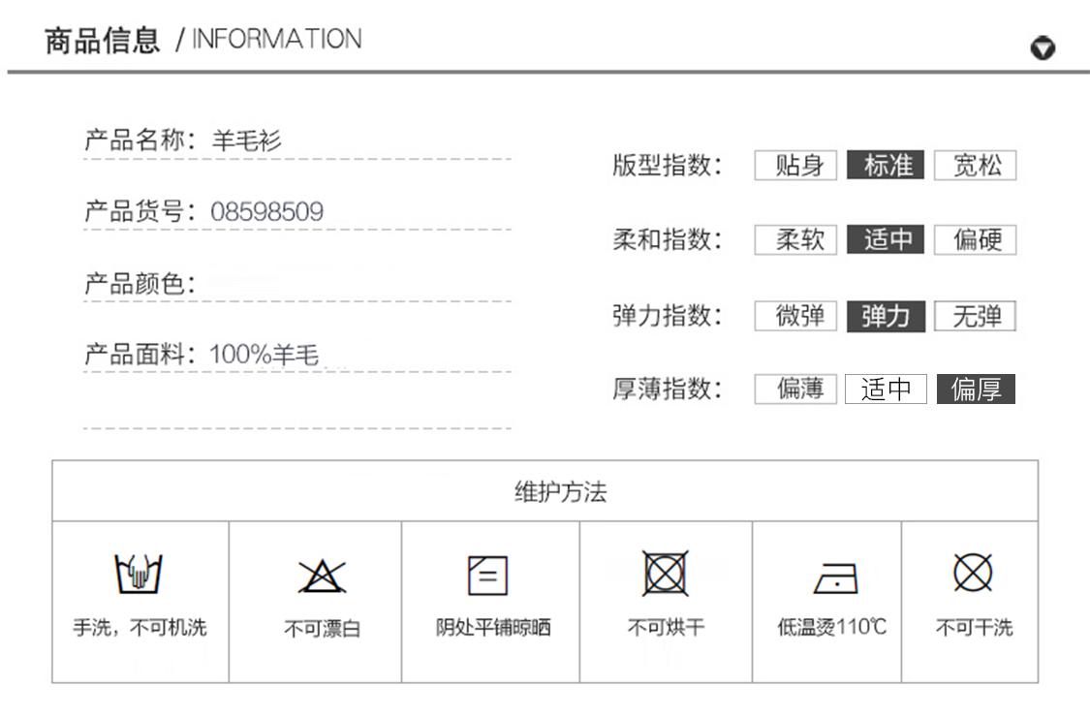
Task: Pick the 偏厚 thickness option
Action: pos(976,390)
